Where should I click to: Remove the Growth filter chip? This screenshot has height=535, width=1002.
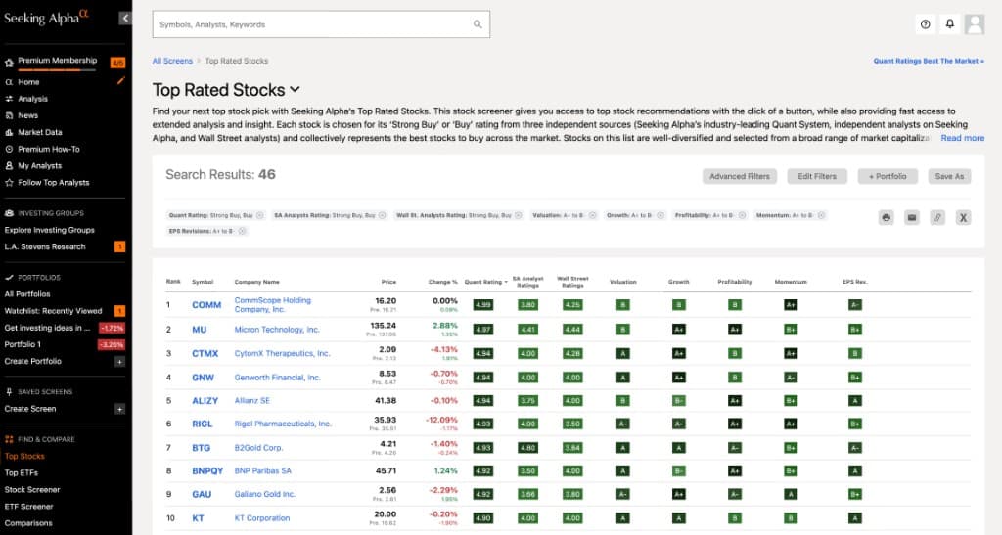click(x=660, y=216)
